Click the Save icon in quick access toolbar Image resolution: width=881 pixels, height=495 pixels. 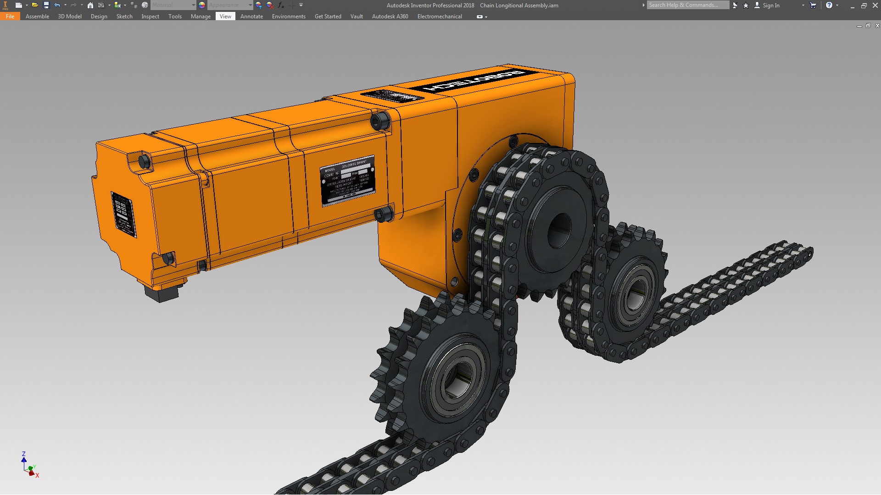[x=46, y=5]
